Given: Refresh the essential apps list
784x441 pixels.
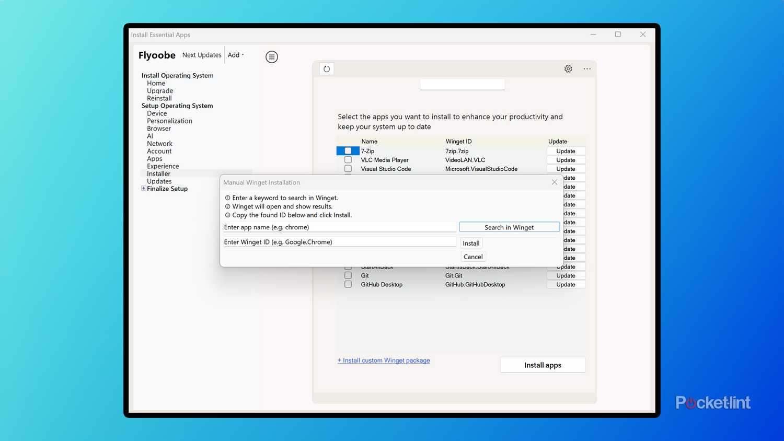Looking at the screenshot, I should [x=326, y=68].
